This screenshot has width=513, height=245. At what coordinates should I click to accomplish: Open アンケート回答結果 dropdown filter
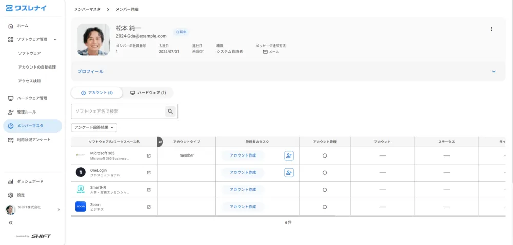[94, 127]
